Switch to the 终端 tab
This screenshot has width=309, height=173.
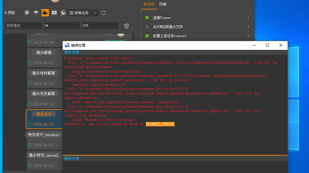(163, 4)
